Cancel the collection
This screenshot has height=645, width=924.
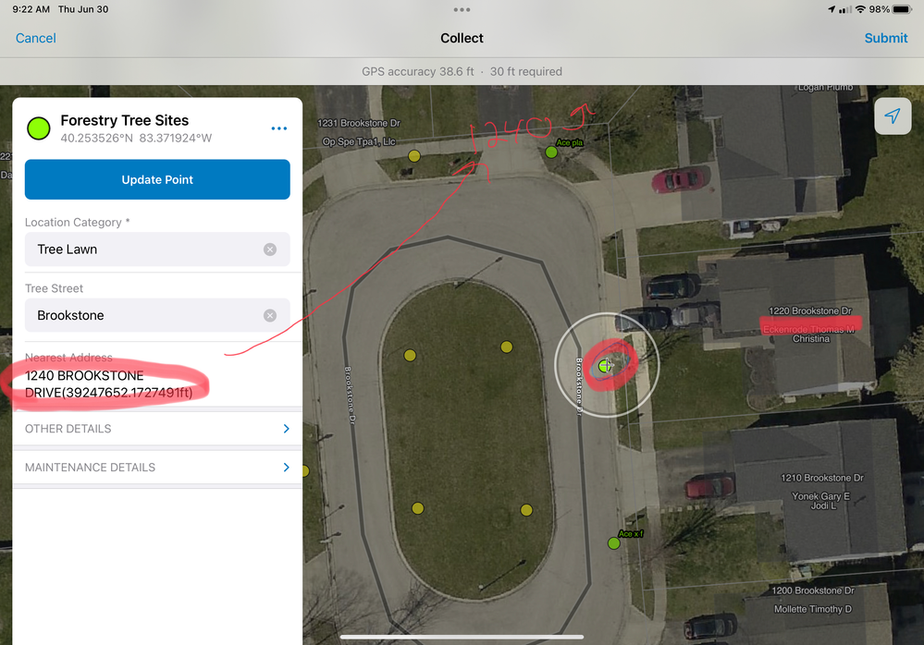[x=36, y=38]
